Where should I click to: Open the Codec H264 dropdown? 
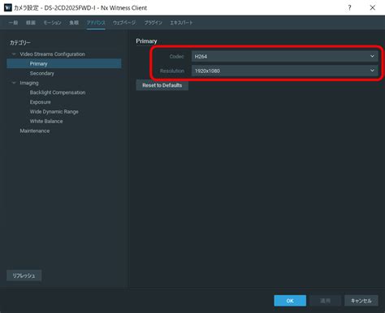[285, 56]
